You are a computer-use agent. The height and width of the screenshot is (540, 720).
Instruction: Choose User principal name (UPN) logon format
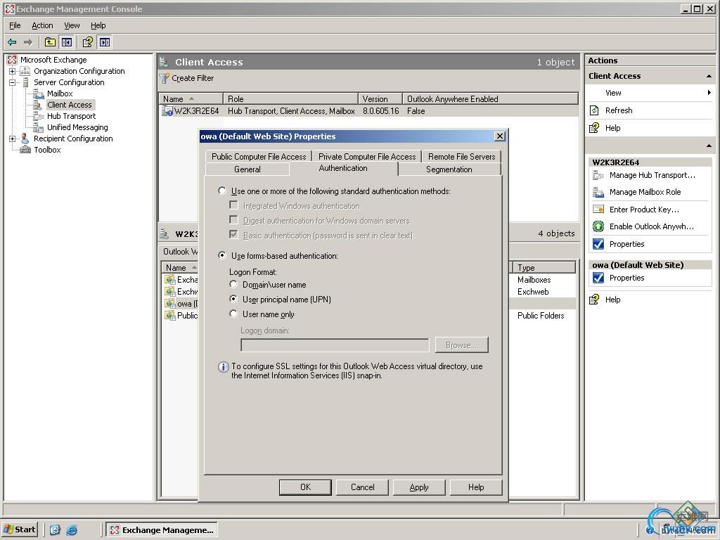click(233, 299)
